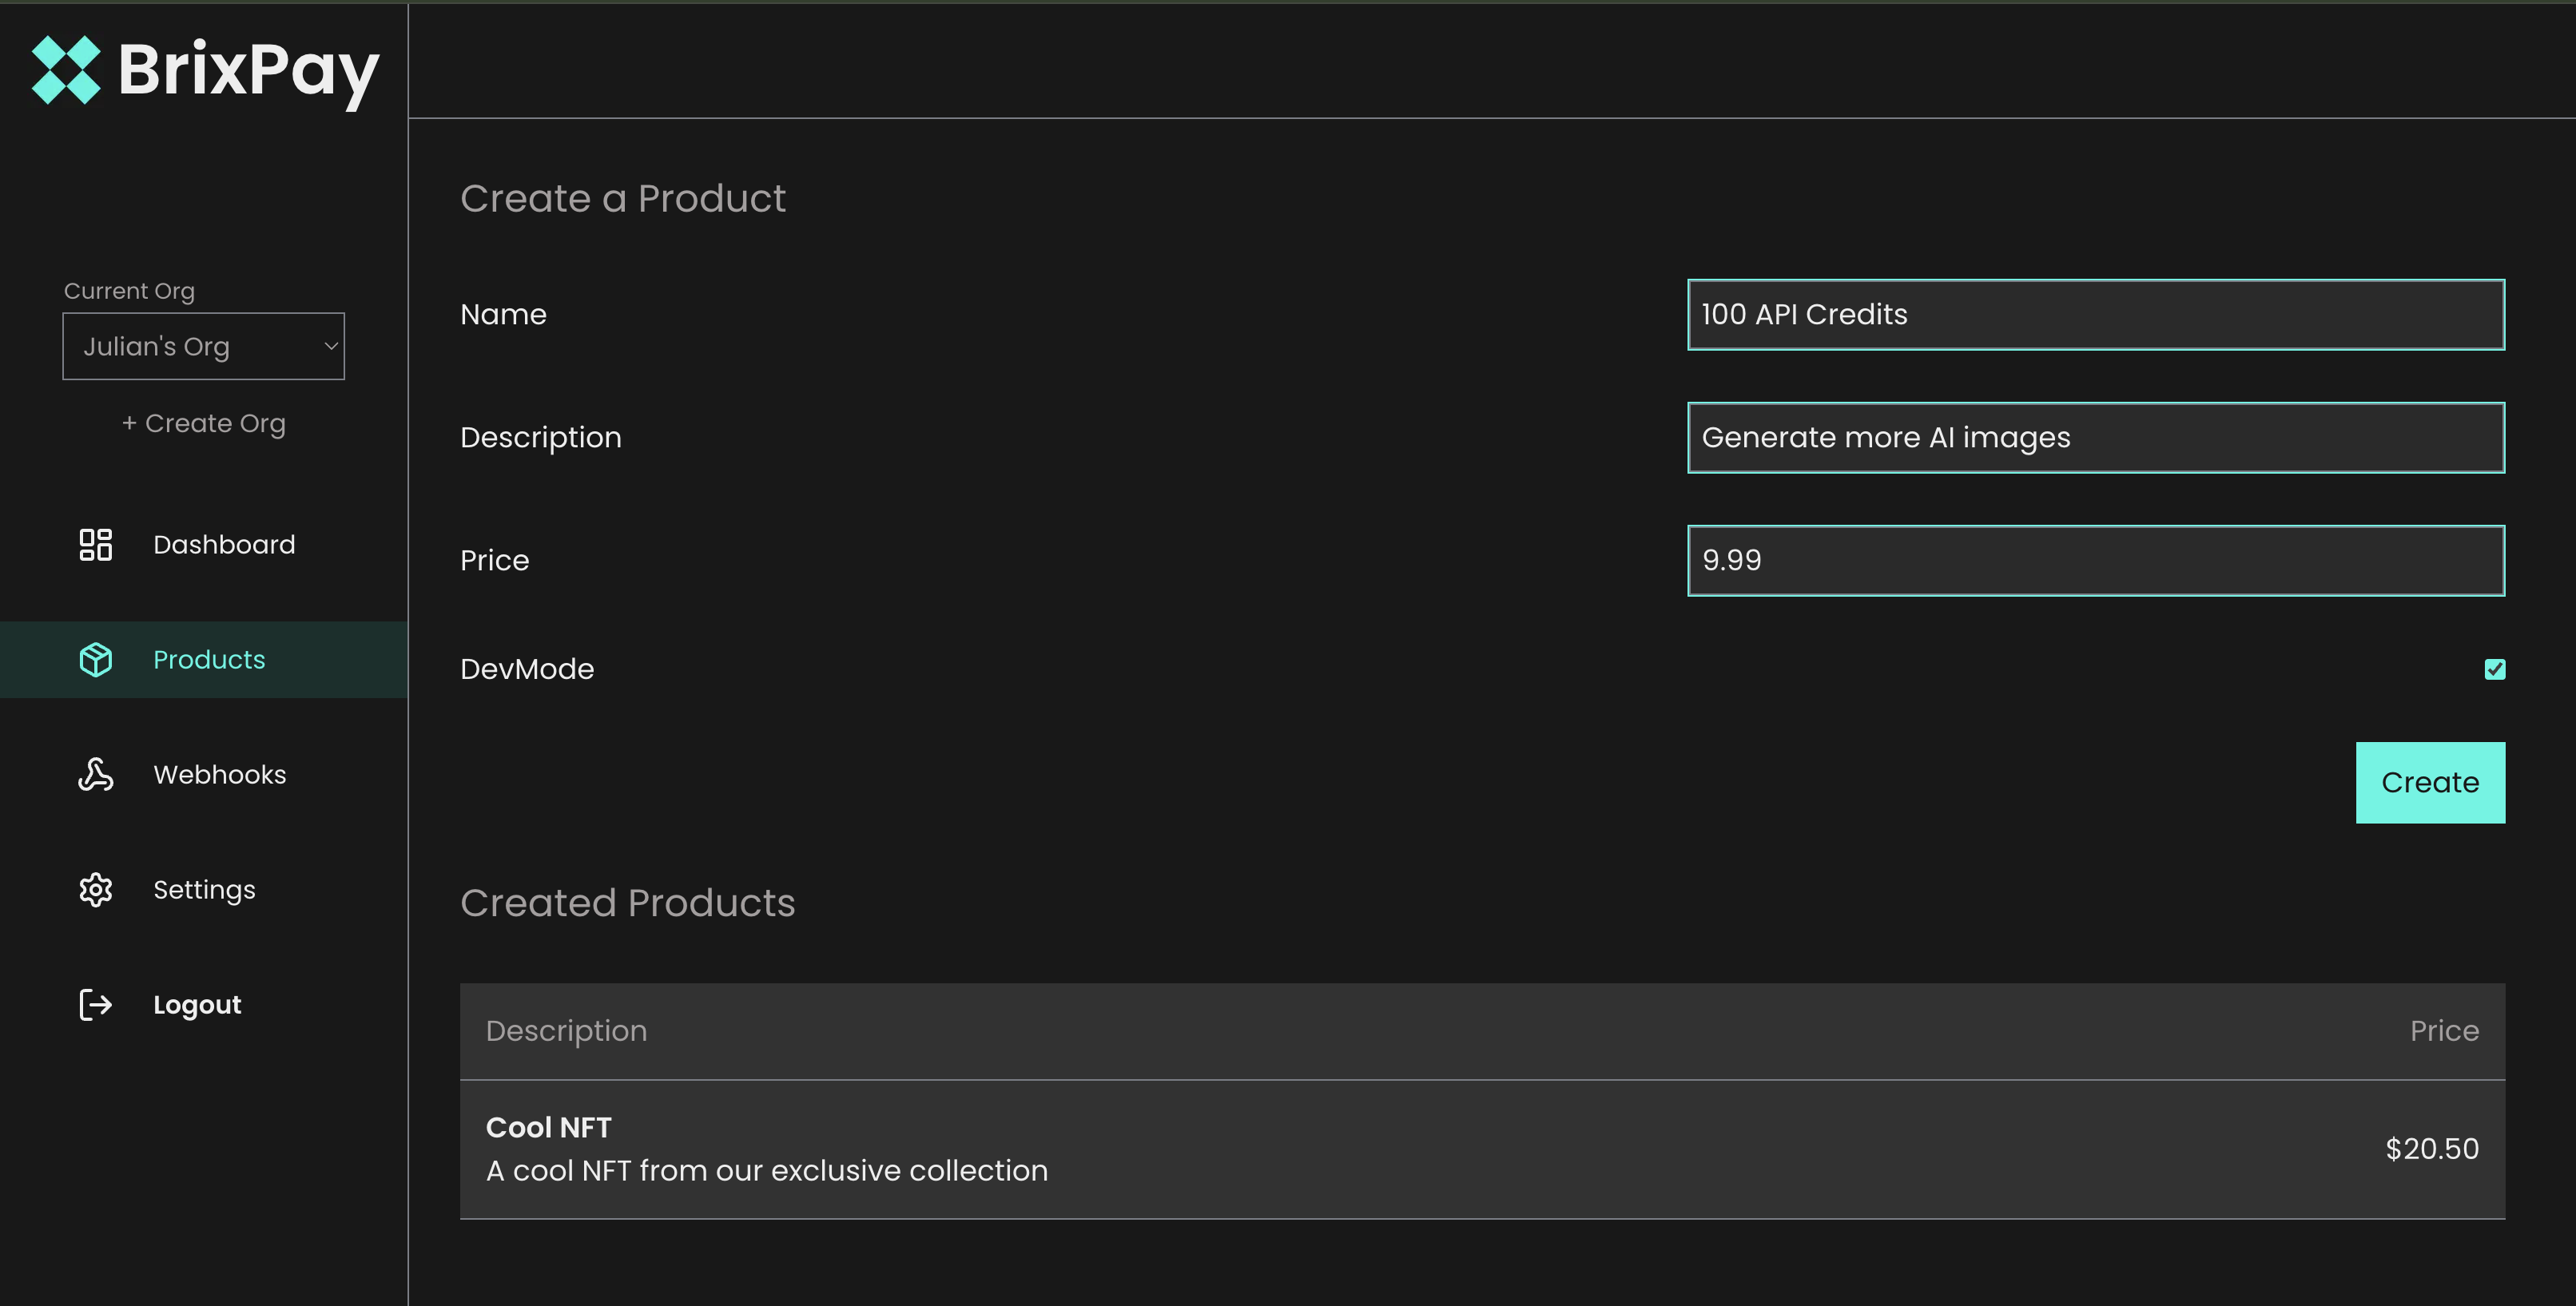
Task: Disable the DevMode checkbox
Action: click(2494, 669)
